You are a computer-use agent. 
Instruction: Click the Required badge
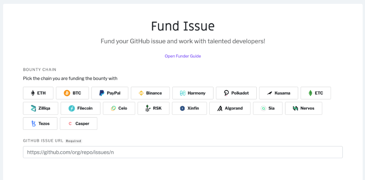point(73,141)
